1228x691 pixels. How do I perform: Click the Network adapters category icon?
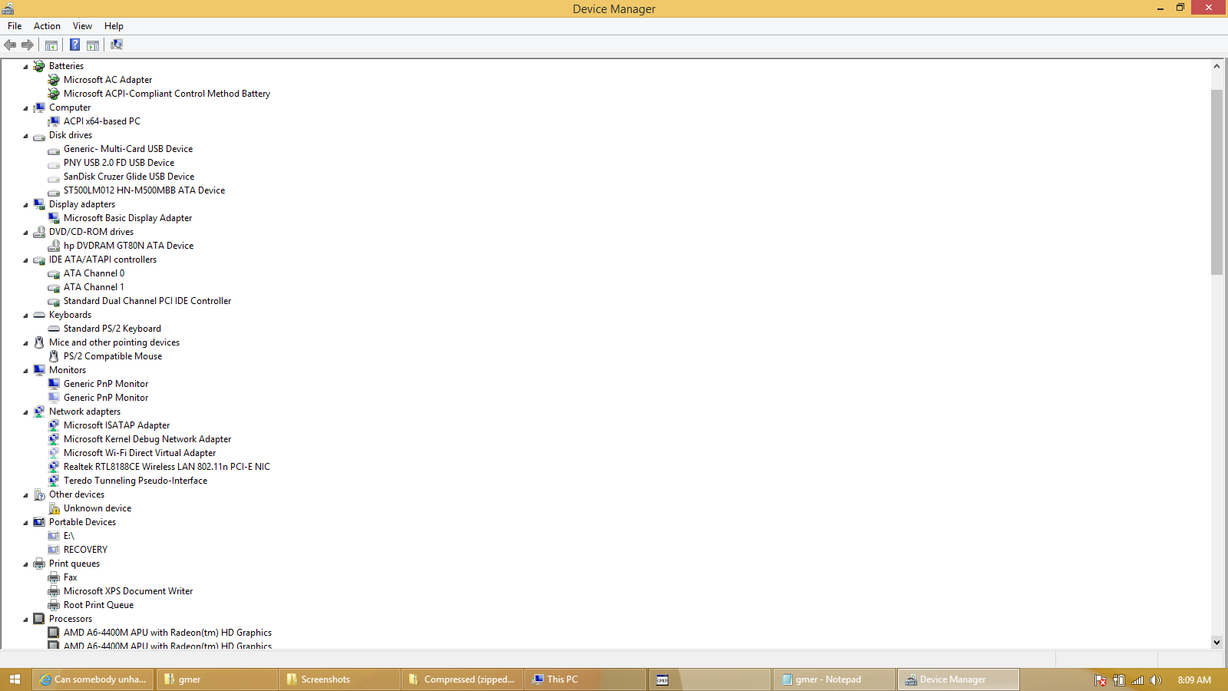point(39,412)
